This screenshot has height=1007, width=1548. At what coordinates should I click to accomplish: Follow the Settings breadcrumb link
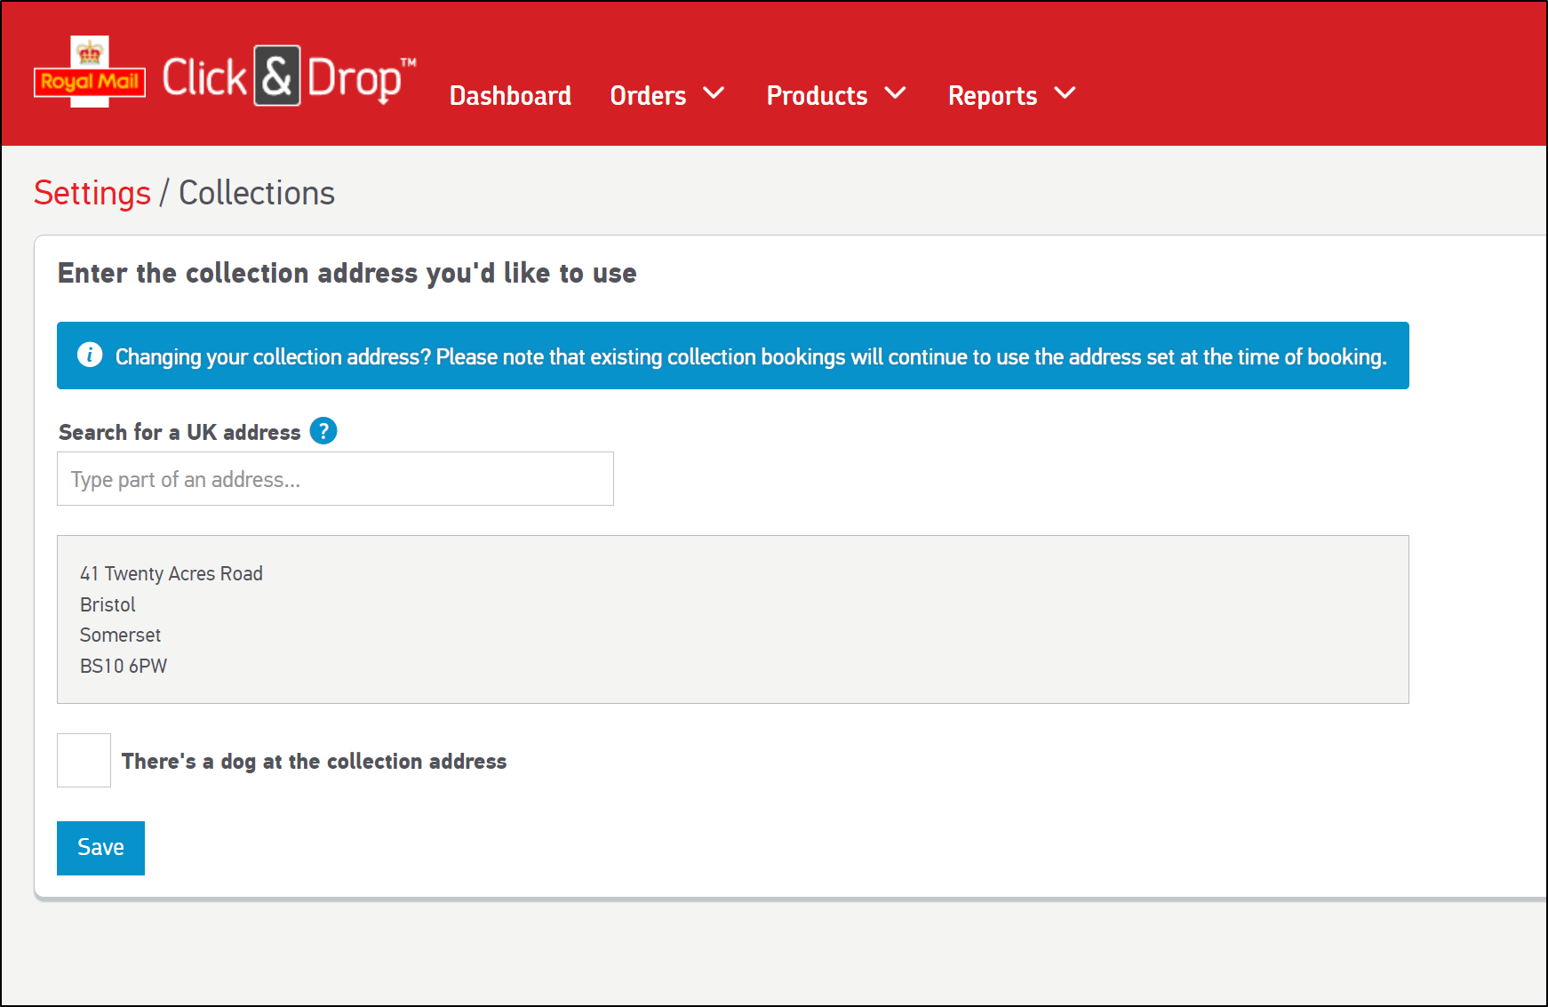tap(92, 193)
